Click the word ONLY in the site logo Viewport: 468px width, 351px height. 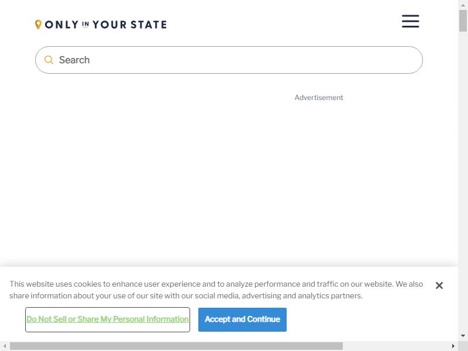62,25
